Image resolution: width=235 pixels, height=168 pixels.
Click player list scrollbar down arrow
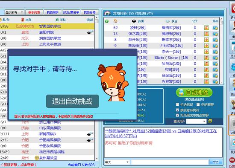[x=97, y=159]
